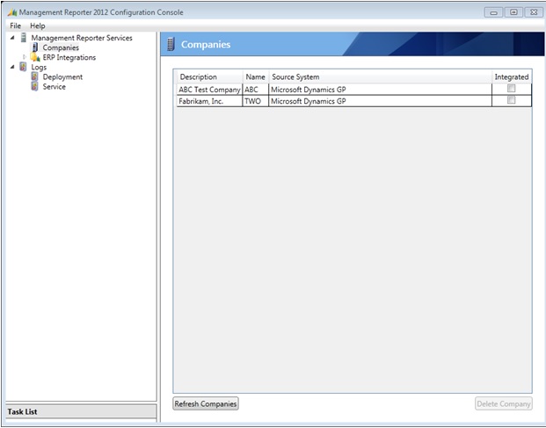
Task: Click the Logs node icon
Action: 23,67
